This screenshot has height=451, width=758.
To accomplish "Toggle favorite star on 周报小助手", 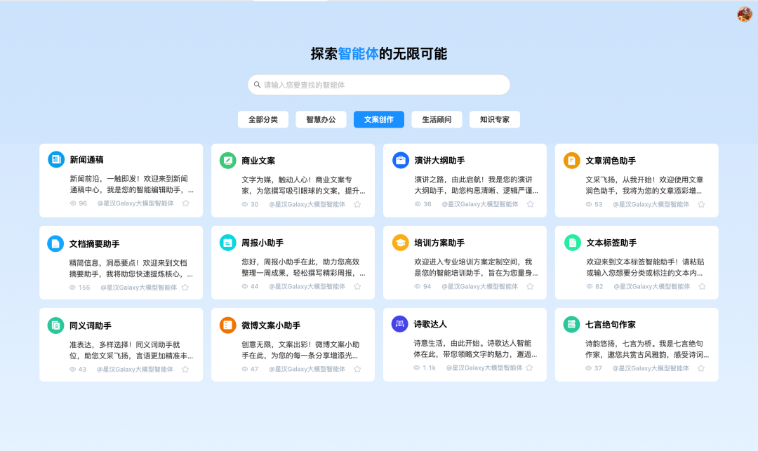I will 357,286.
